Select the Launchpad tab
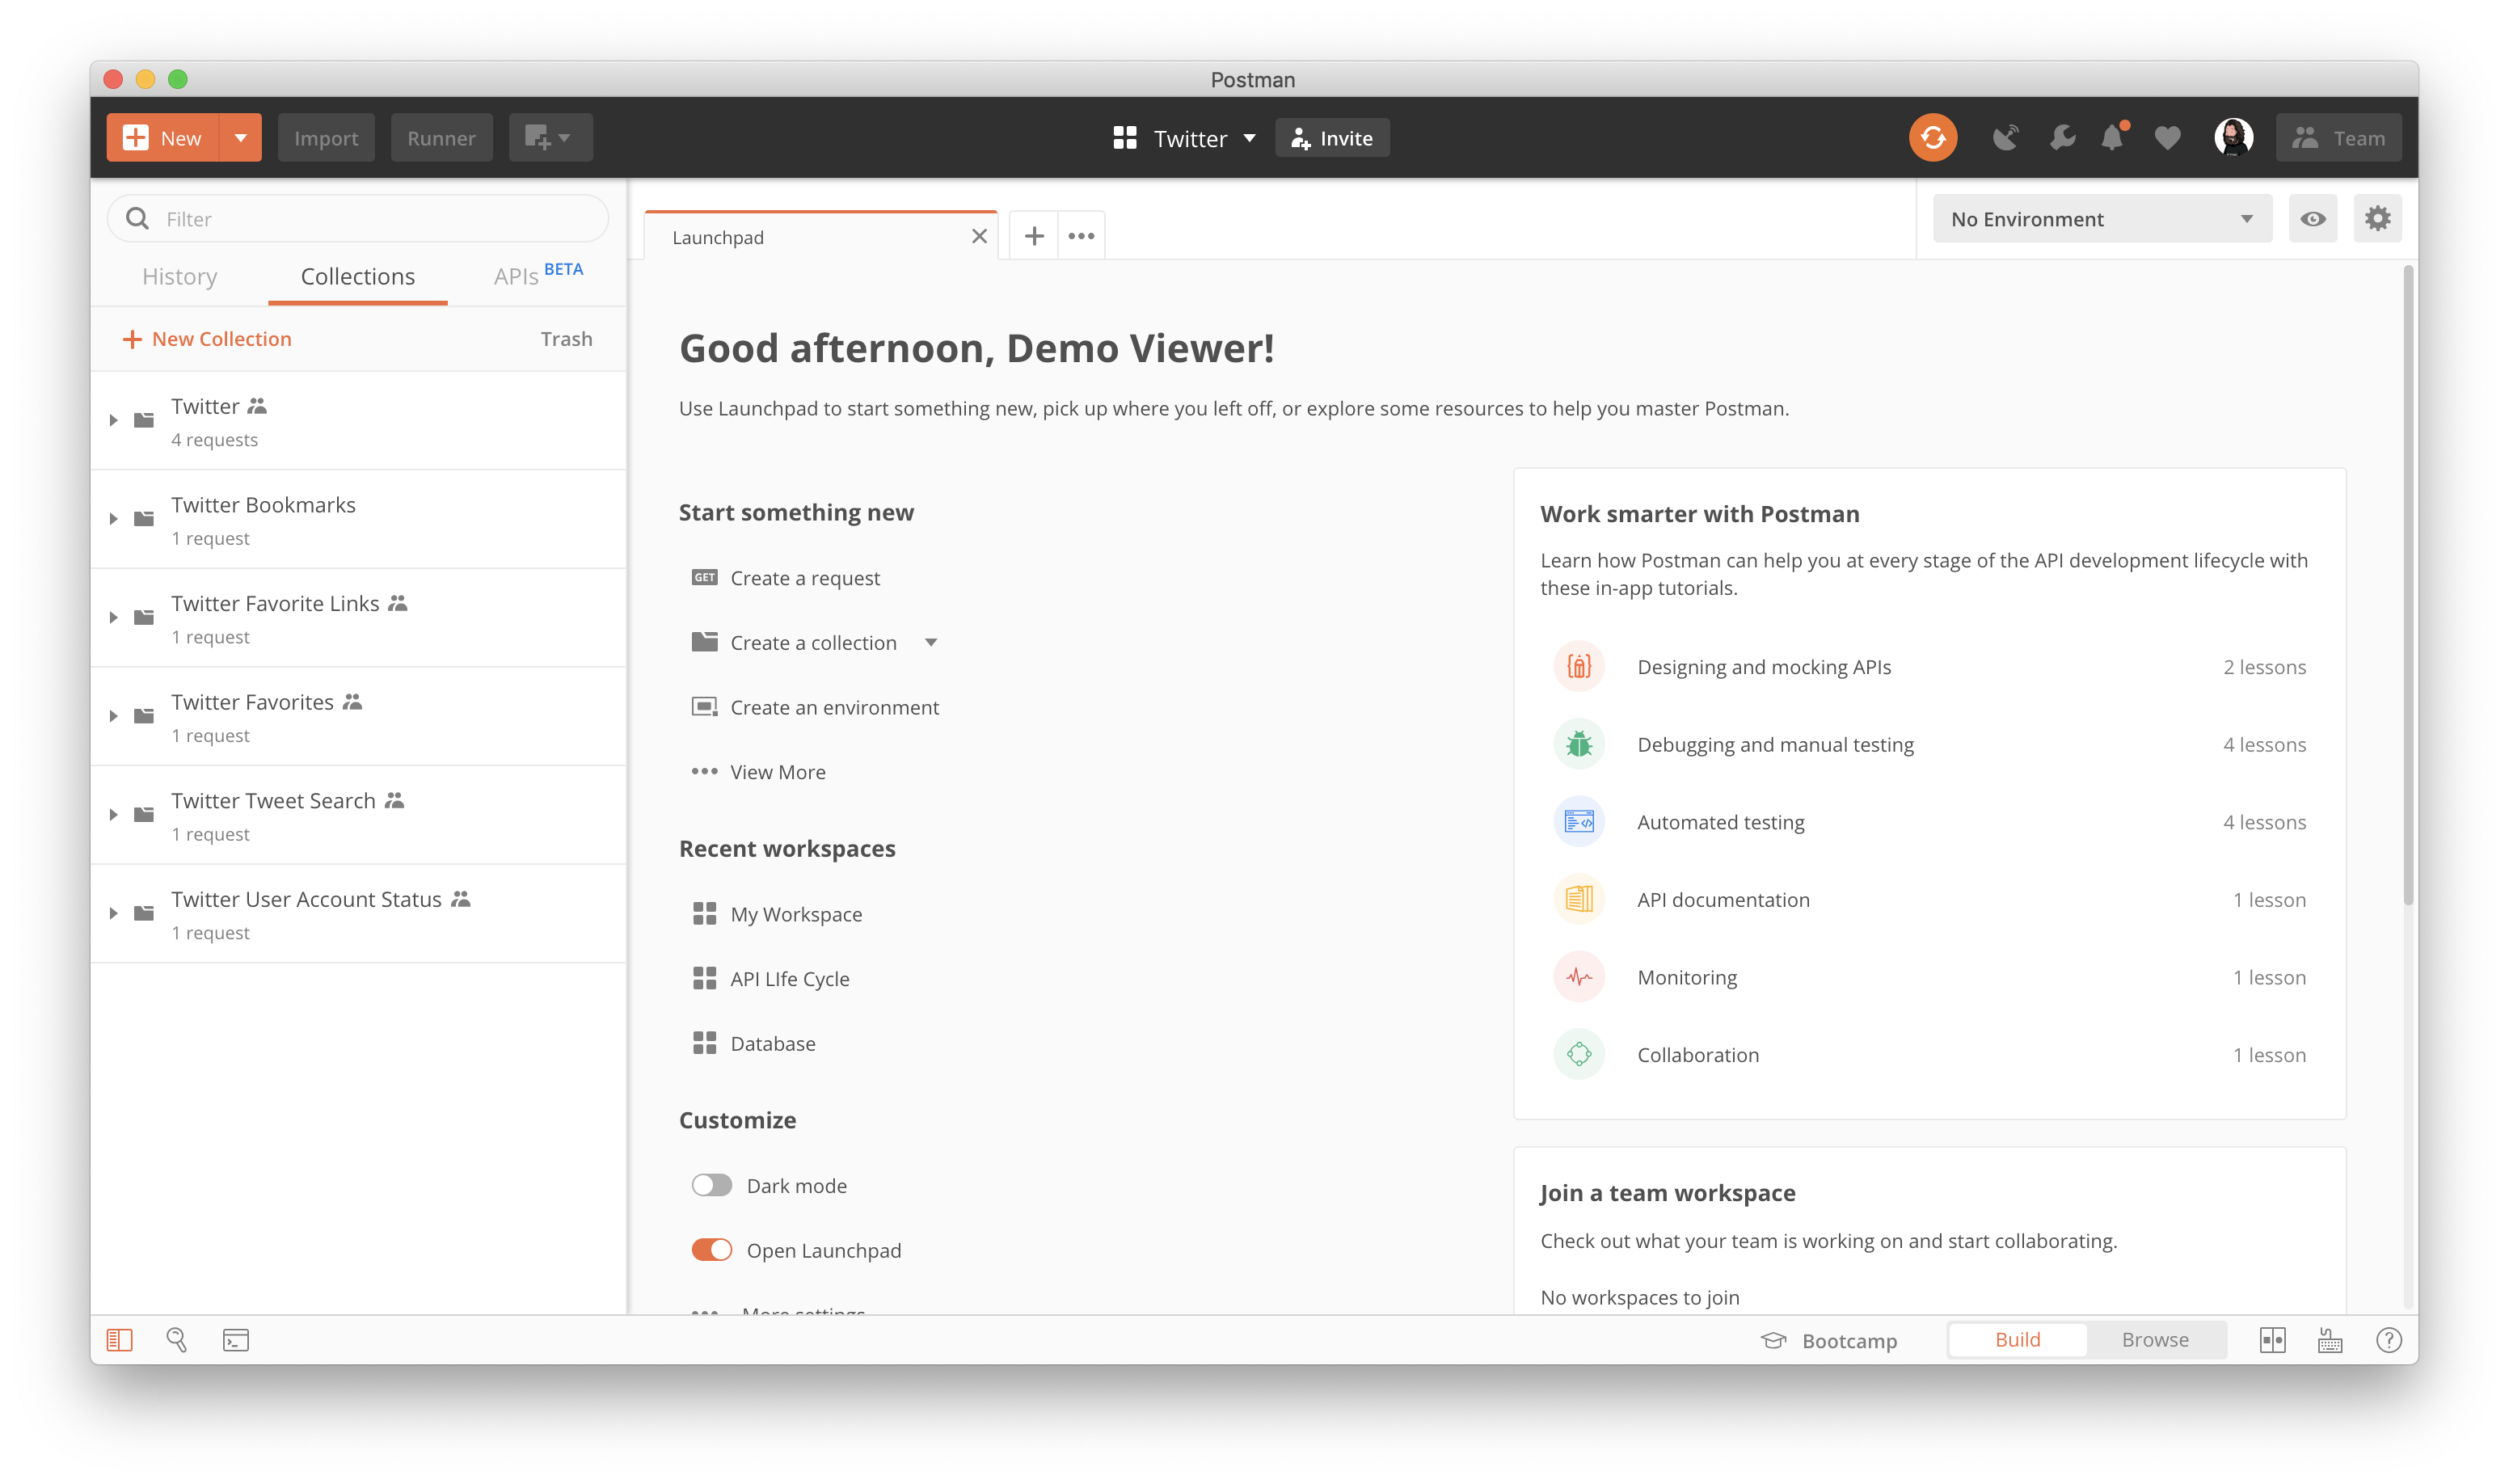This screenshot has width=2509, height=1484. coord(820,237)
